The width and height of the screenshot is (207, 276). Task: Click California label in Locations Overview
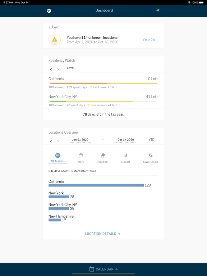[x=56, y=181]
